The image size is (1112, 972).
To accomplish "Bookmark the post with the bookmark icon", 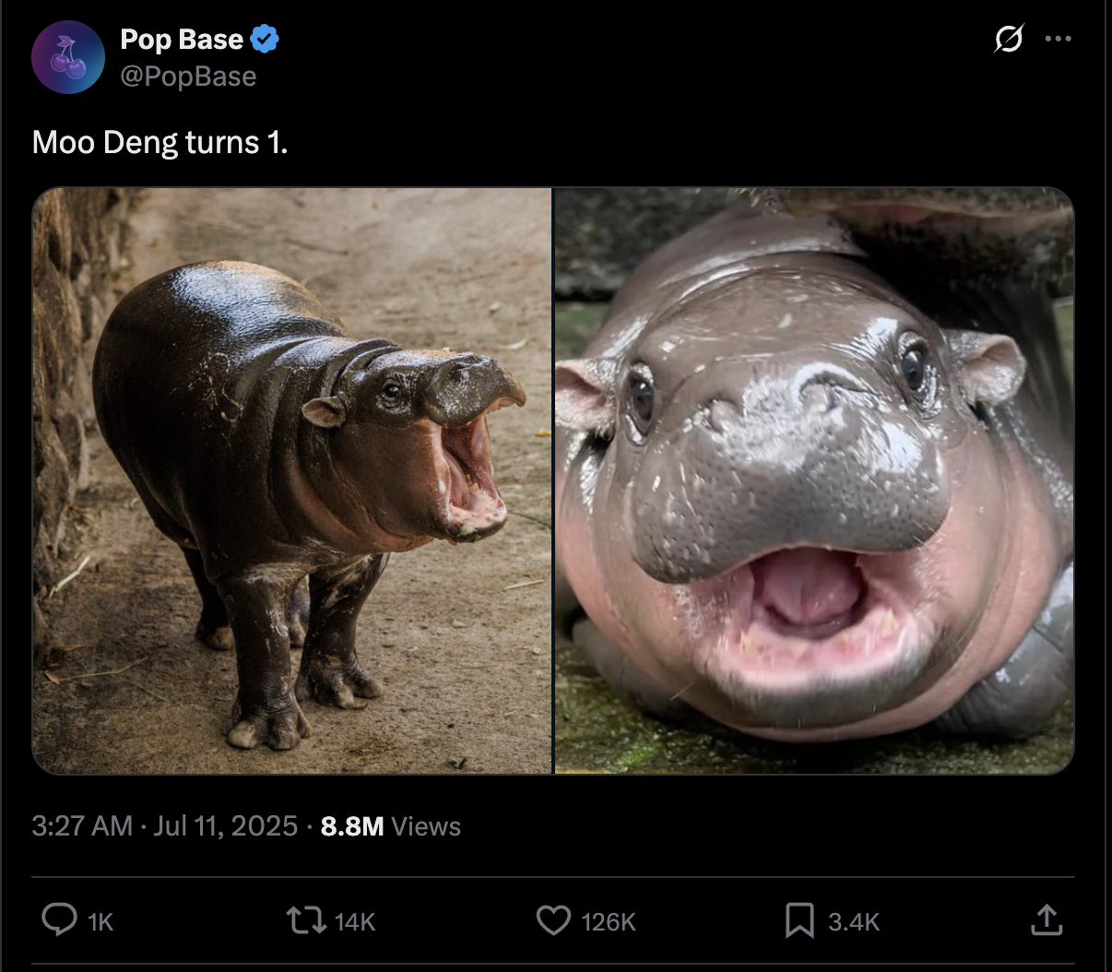I will (x=799, y=920).
